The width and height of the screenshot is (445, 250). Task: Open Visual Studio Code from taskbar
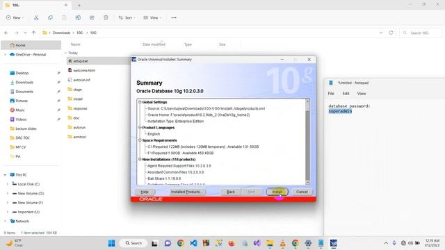tap(193, 243)
